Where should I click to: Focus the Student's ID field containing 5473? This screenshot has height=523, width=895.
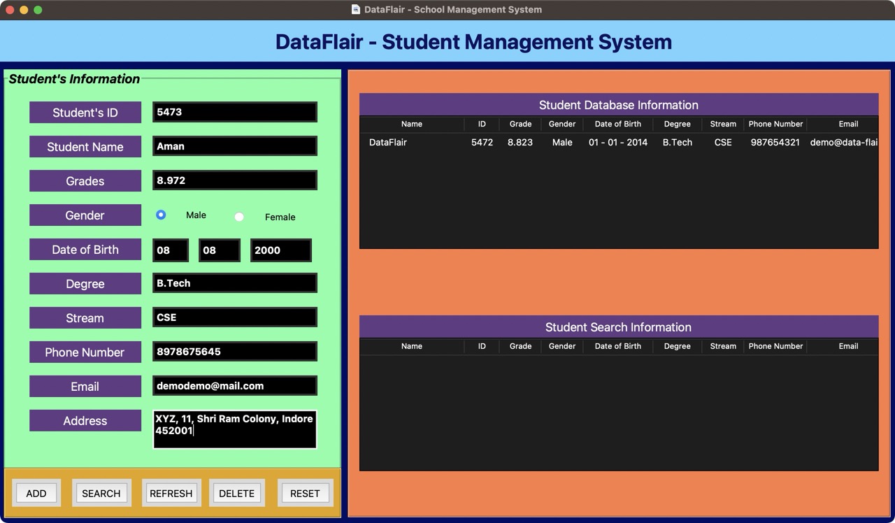tap(235, 112)
